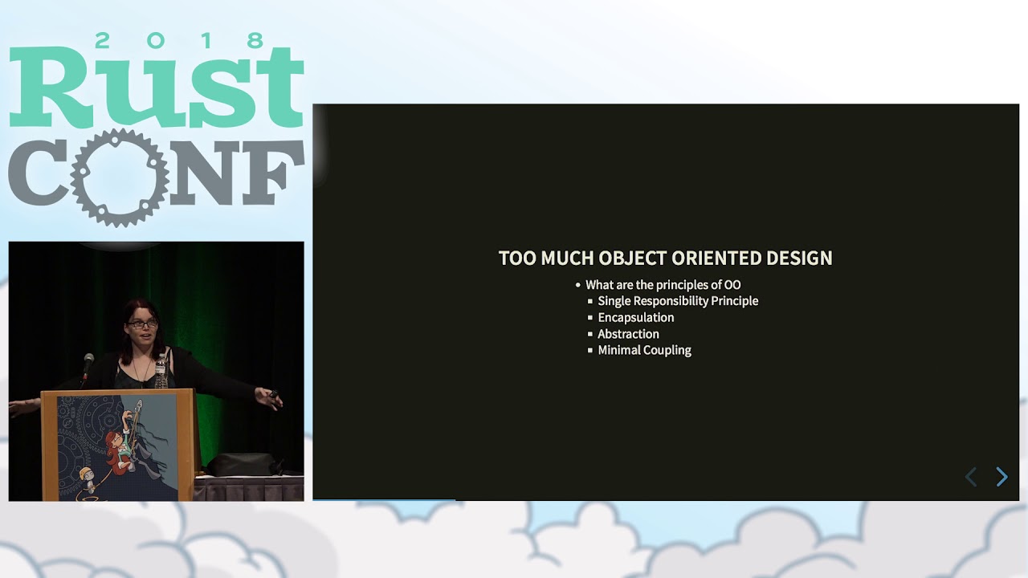Click the 'Minimal Coupling' bullet
The image size is (1028, 578).
(644, 350)
